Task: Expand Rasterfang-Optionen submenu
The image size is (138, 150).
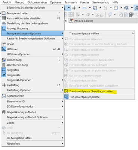Action: 33,90
